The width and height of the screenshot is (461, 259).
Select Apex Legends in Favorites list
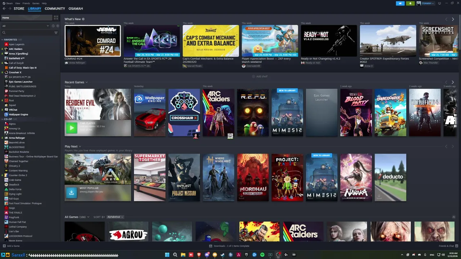click(x=17, y=44)
